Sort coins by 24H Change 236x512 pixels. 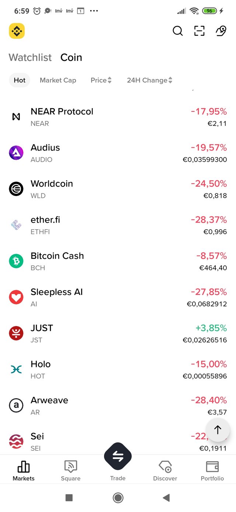tap(149, 80)
